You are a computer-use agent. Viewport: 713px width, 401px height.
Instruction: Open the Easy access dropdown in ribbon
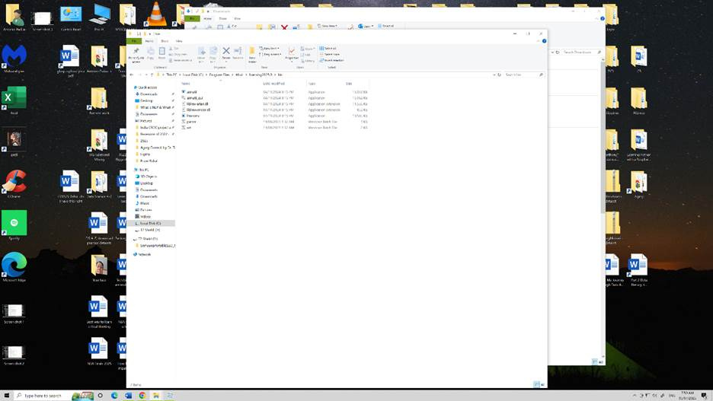pyautogui.click(x=270, y=54)
